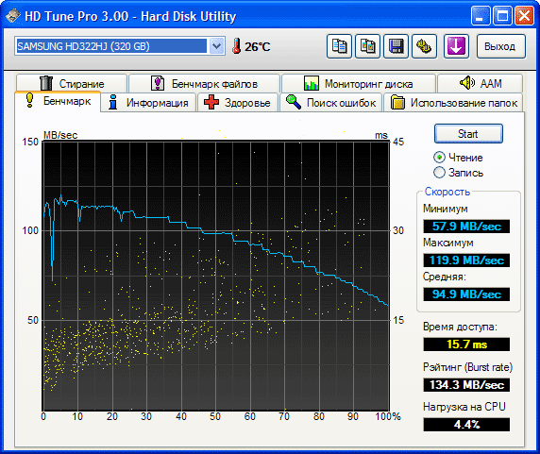Image resolution: width=540 pixels, height=454 pixels.
Task: Click the purple down-arrow tray icon
Action: coord(456,46)
